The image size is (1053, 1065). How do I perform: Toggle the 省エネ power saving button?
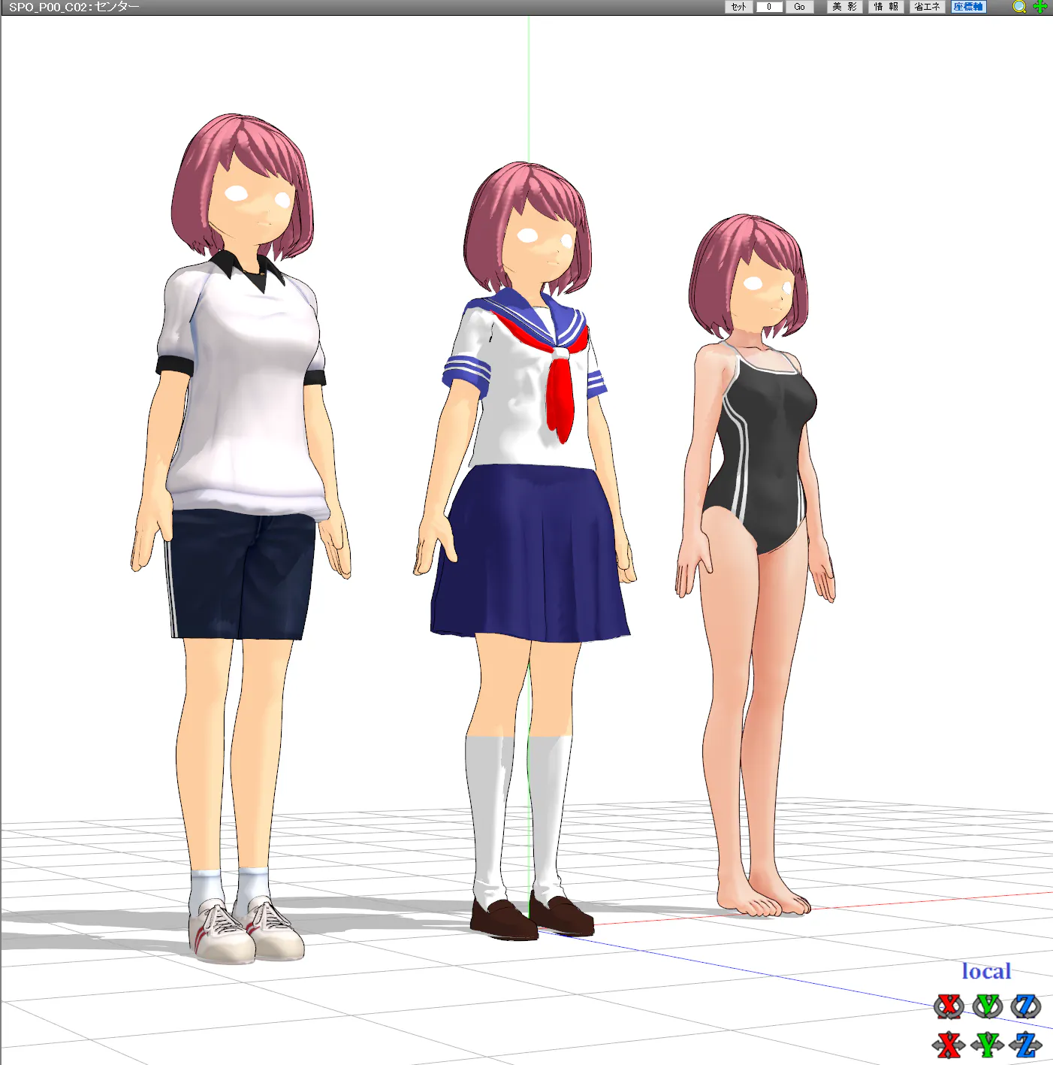point(927,7)
